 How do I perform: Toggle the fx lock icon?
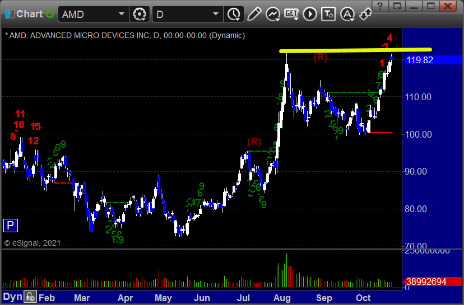click(x=30, y=297)
